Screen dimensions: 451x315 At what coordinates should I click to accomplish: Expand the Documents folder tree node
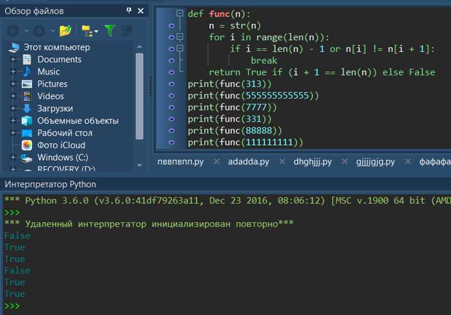13,59
